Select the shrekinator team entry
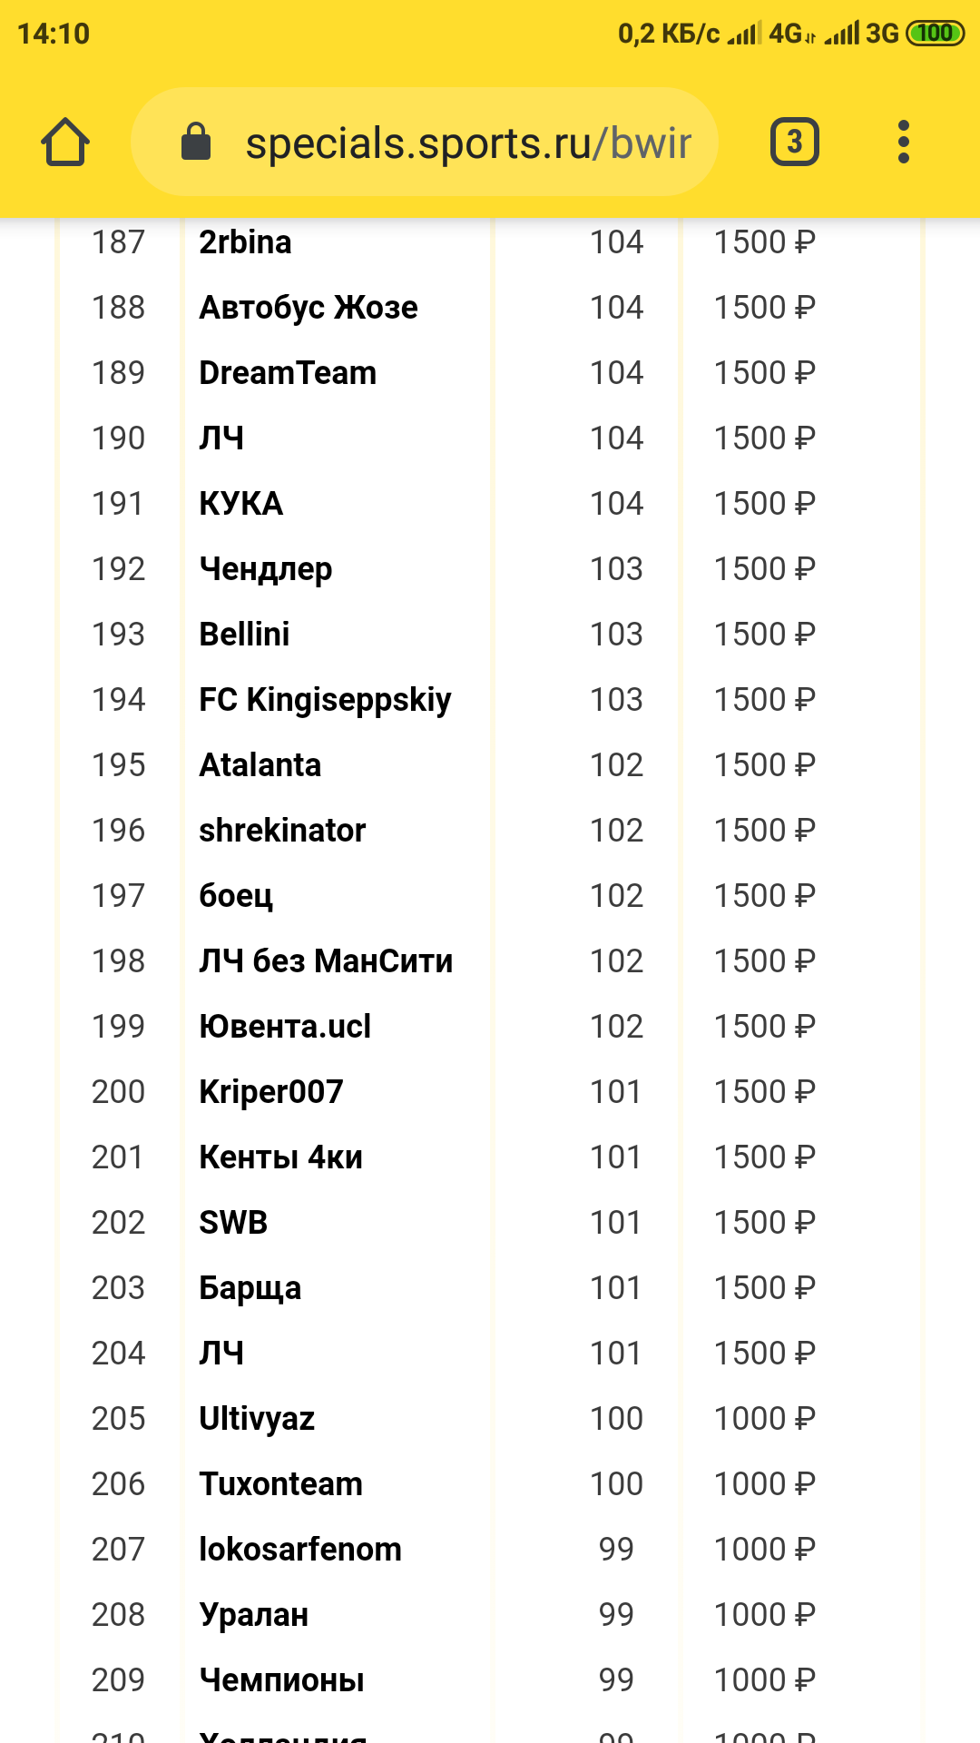 (x=282, y=831)
